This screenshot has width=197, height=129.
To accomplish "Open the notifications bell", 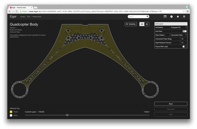I will coord(178,17).
